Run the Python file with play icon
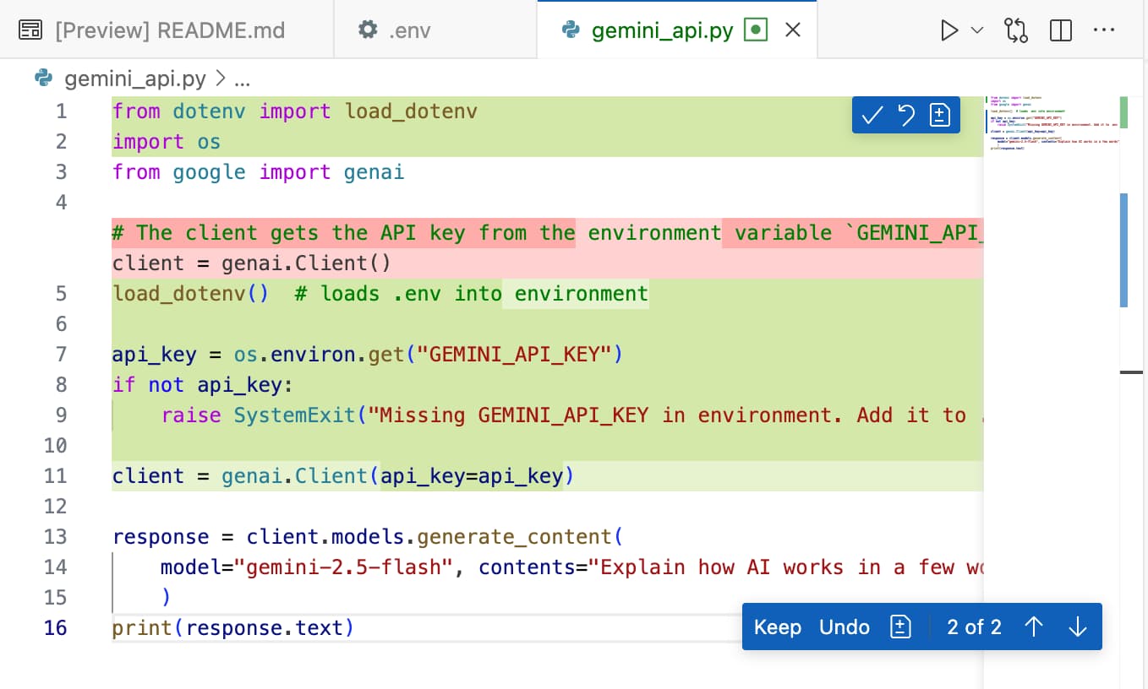The height and width of the screenshot is (689, 1148). pos(949,31)
